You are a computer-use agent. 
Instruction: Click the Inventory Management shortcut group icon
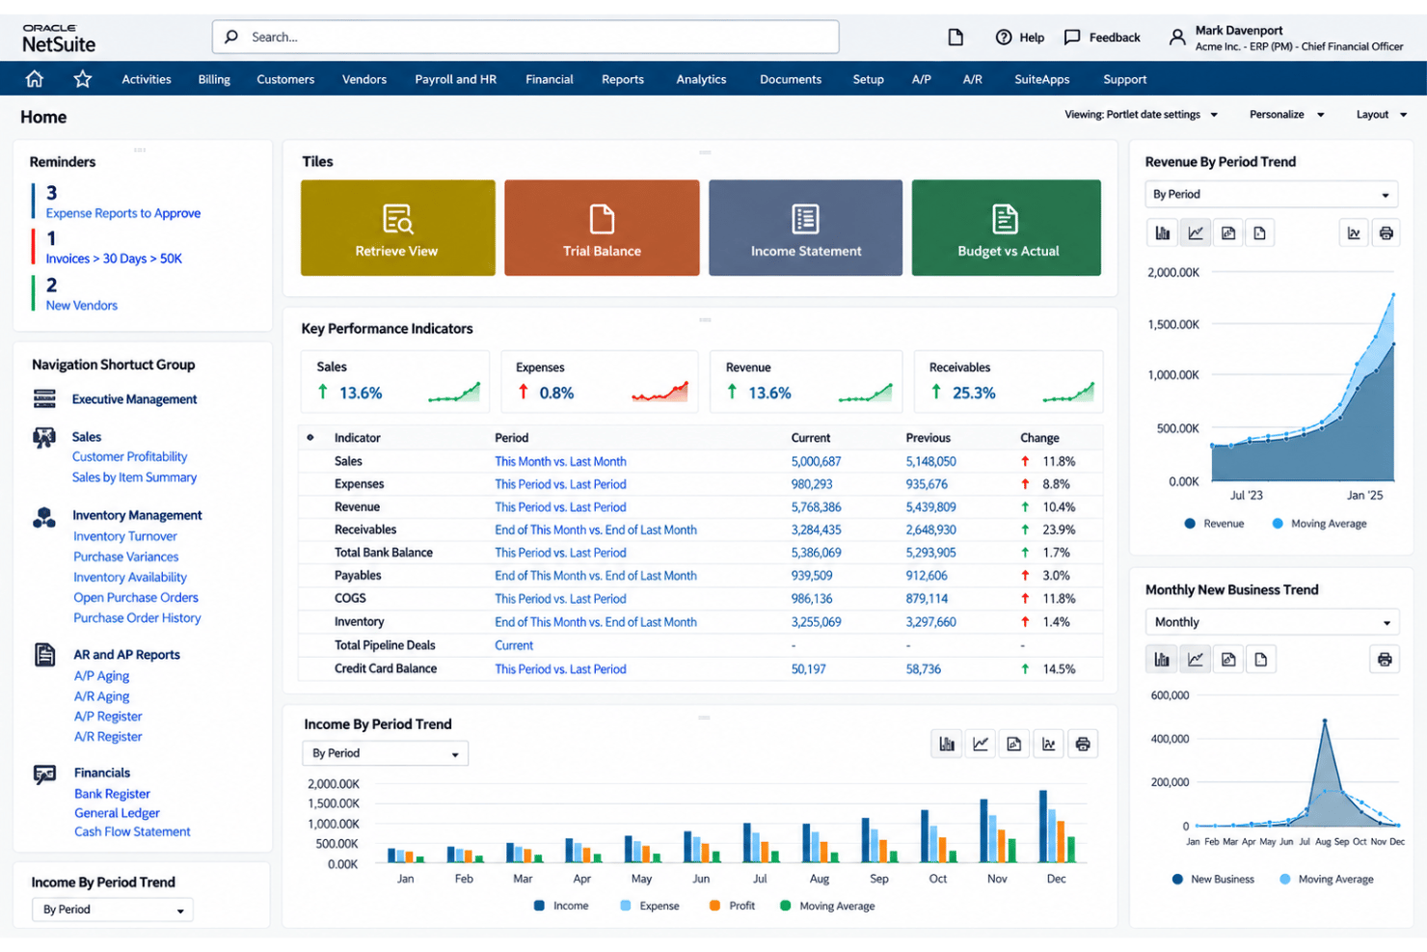tap(44, 517)
